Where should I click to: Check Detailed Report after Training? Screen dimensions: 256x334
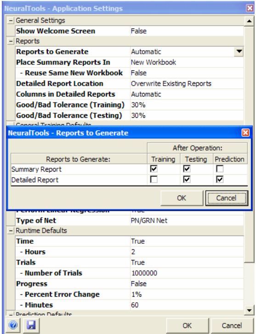154,179
